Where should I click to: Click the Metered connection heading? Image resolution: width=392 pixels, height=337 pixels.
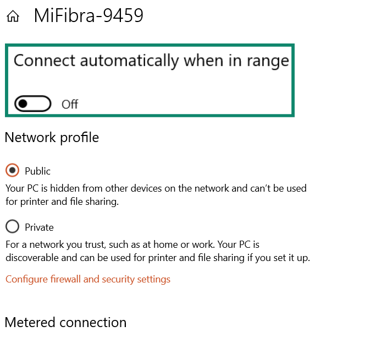click(x=65, y=322)
